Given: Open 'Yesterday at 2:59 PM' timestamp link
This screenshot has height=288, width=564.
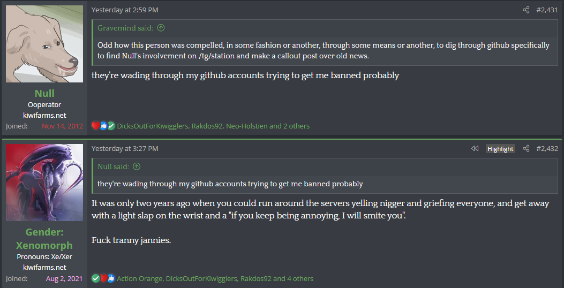Looking at the screenshot, I should point(125,10).
